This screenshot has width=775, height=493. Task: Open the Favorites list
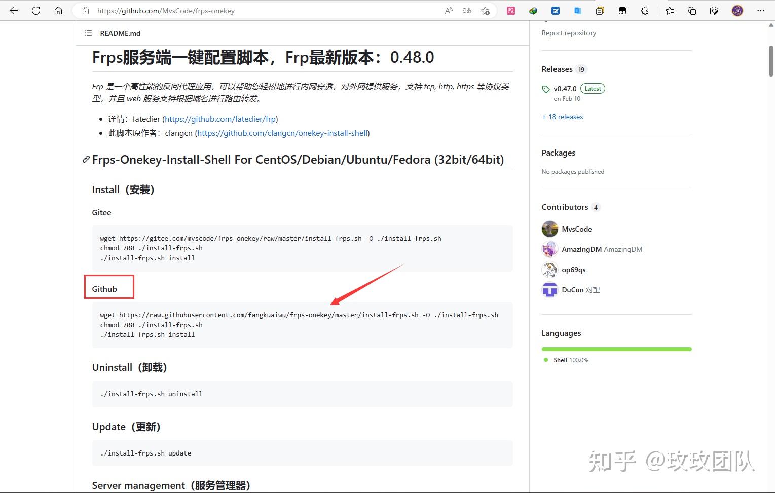coord(670,10)
